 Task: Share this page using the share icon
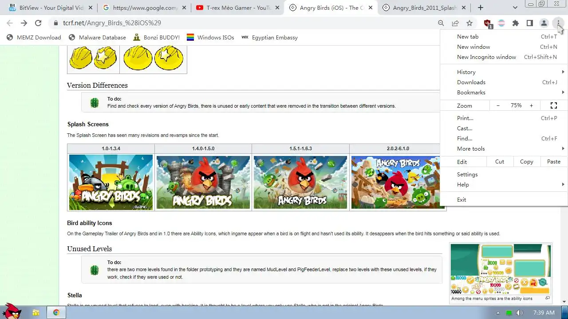(x=455, y=23)
